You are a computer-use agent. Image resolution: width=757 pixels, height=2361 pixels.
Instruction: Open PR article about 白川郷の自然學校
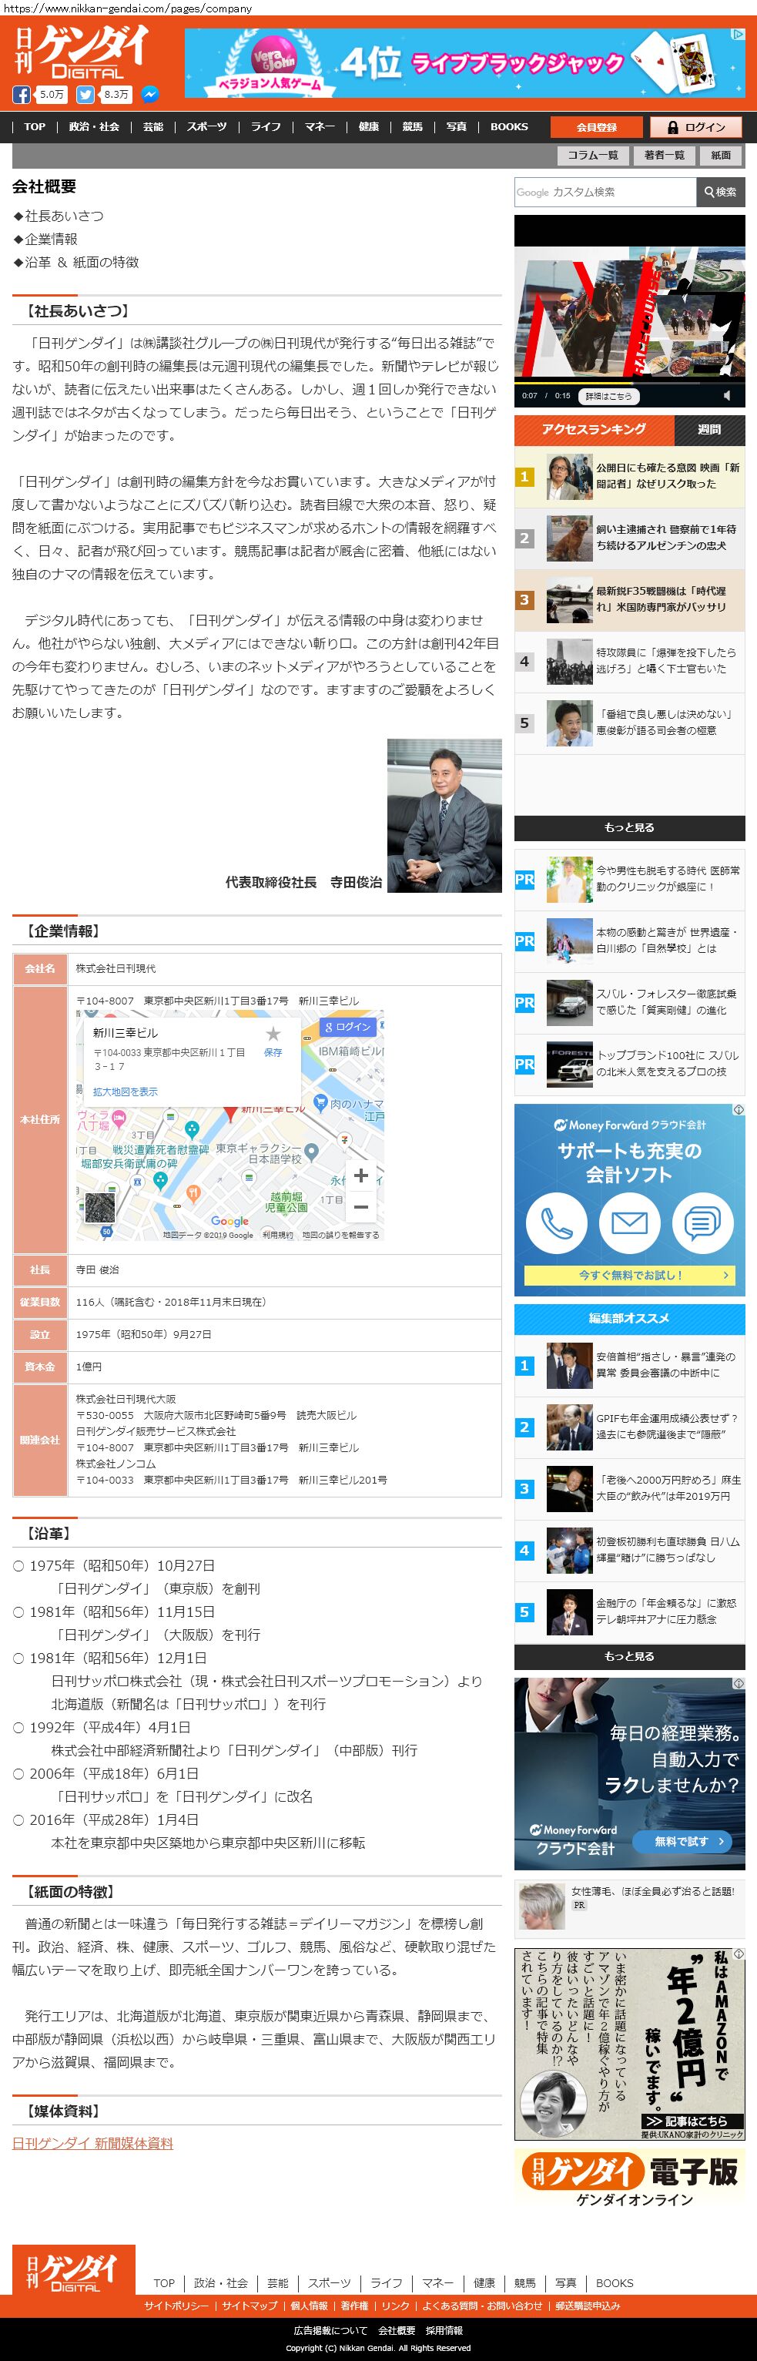pos(628,941)
